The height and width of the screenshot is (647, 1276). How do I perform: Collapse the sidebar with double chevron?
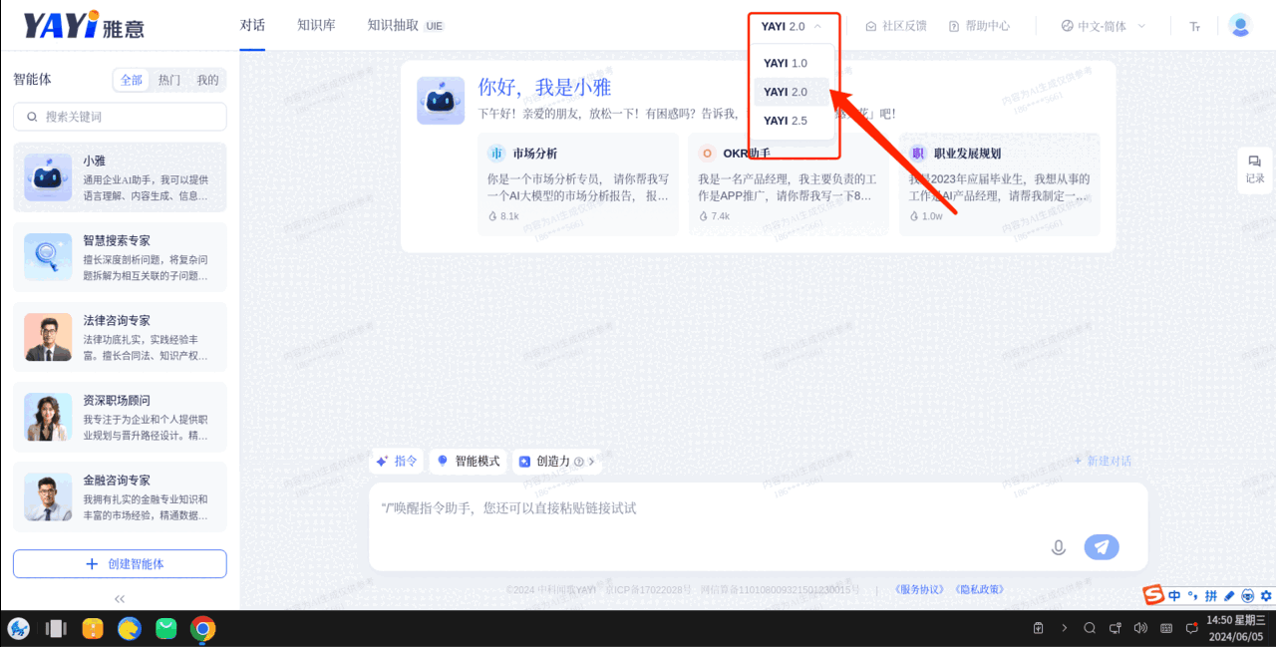(120, 598)
